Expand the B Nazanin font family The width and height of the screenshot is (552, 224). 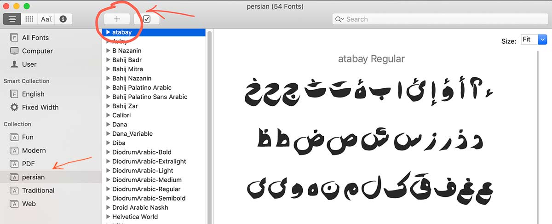click(x=108, y=51)
